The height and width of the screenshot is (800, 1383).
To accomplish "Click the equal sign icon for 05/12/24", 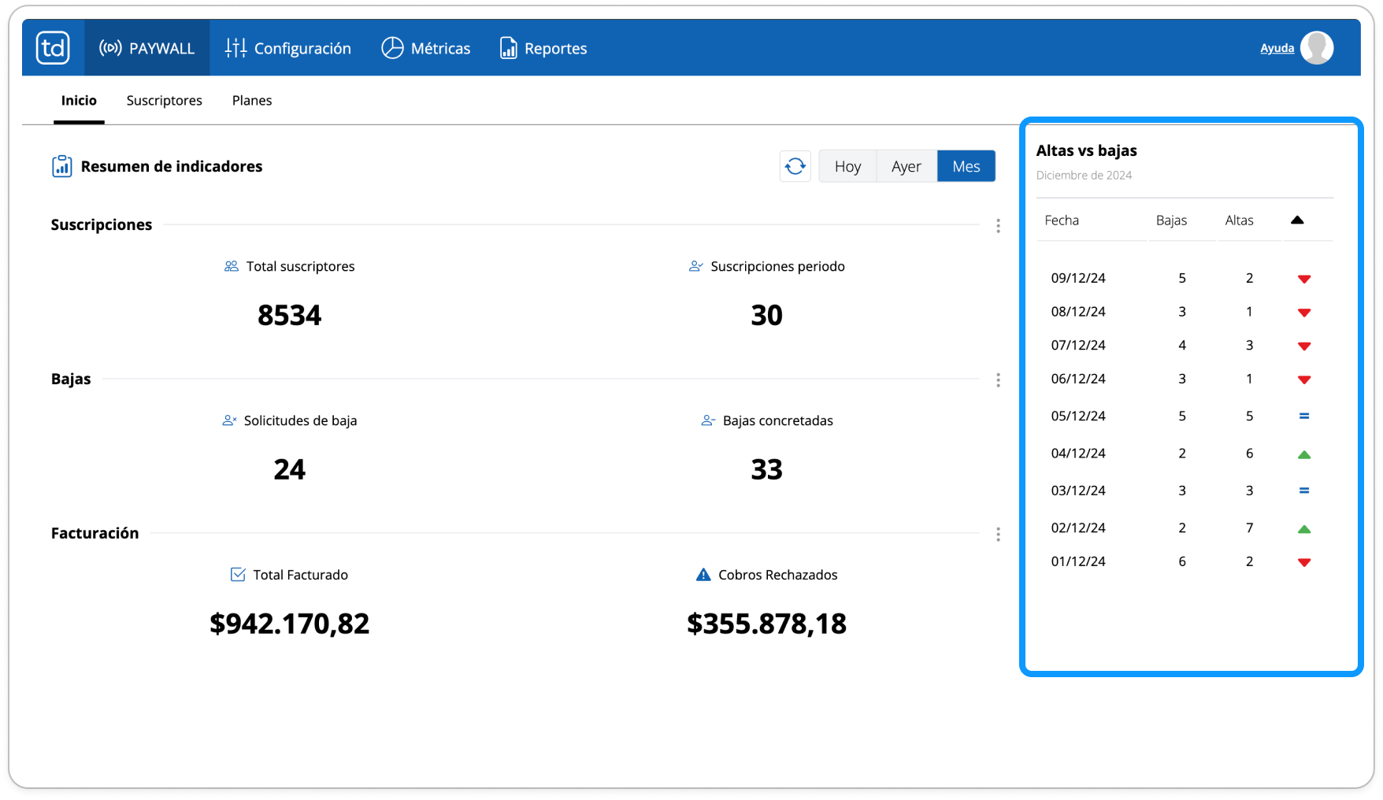I will coord(1304,416).
